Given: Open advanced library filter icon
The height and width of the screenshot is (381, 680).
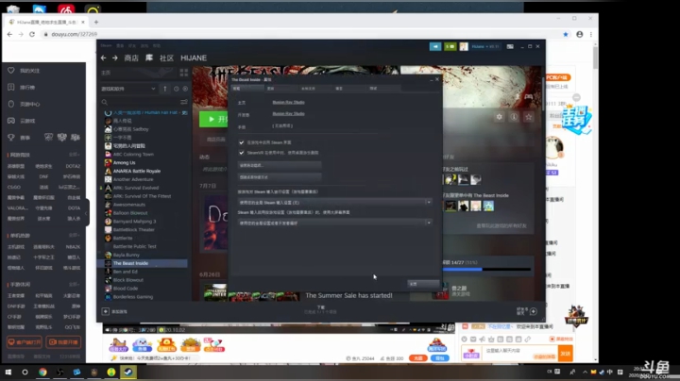Looking at the screenshot, I should [184, 102].
